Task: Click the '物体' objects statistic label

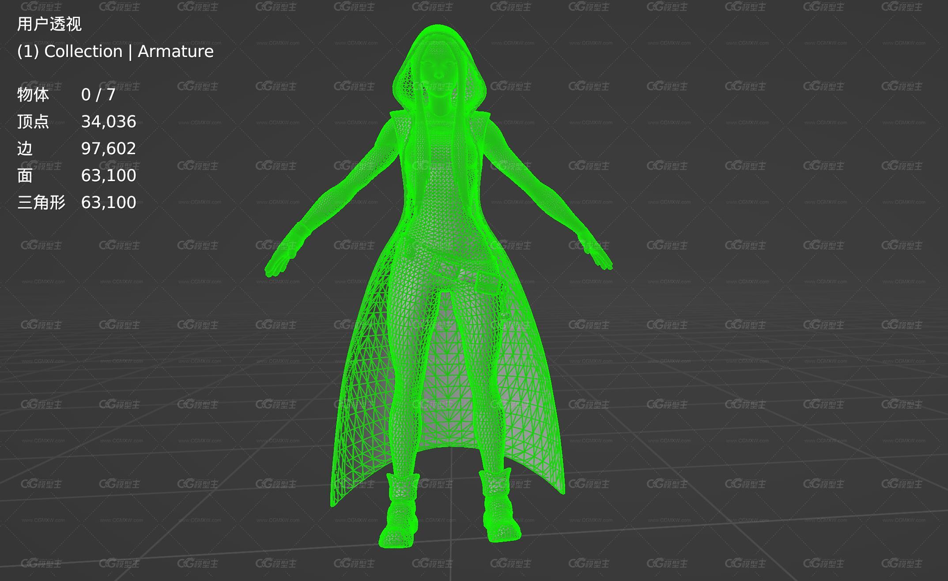Action: (x=33, y=95)
